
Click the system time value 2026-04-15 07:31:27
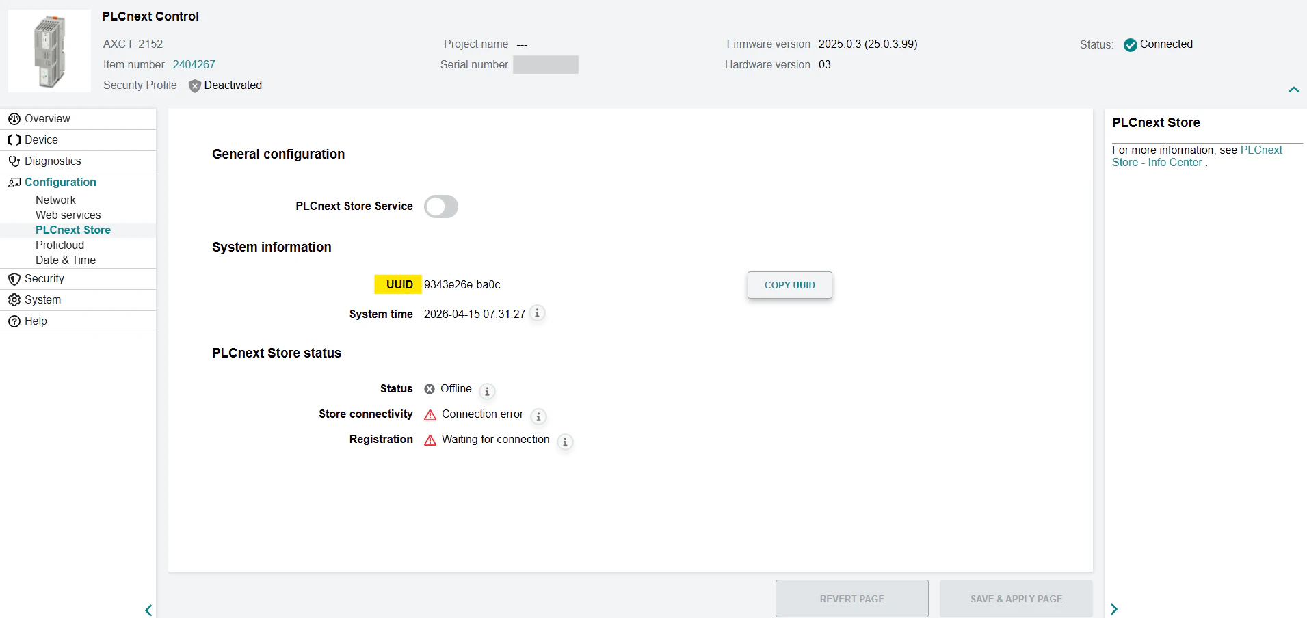(x=475, y=314)
